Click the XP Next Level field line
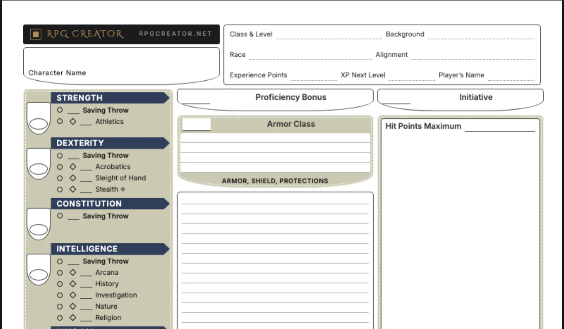 [x=412, y=76]
